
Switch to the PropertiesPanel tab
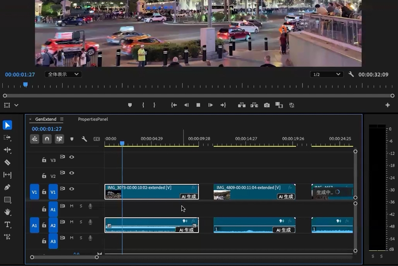tap(93, 119)
